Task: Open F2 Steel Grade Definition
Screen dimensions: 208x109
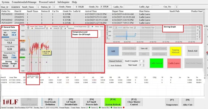Action: click(x=50, y=102)
